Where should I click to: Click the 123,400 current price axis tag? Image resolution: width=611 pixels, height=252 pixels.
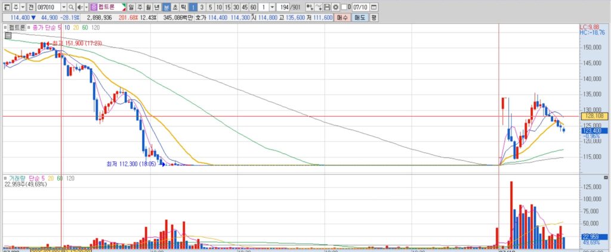594,130
